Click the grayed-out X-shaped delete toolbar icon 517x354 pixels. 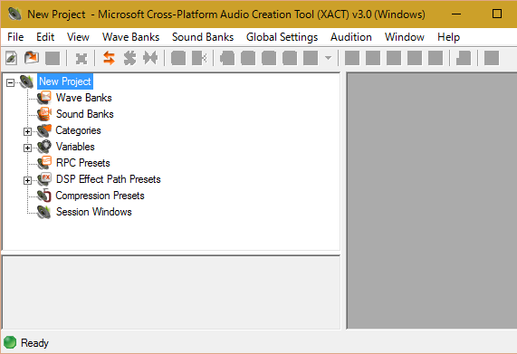81,59
